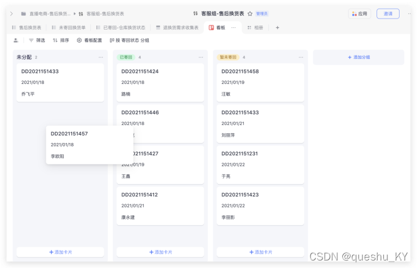Open the DD2021151433 card for 刘丽萍
The width and height of the screenshot is (417, 268).
(261, 124)
